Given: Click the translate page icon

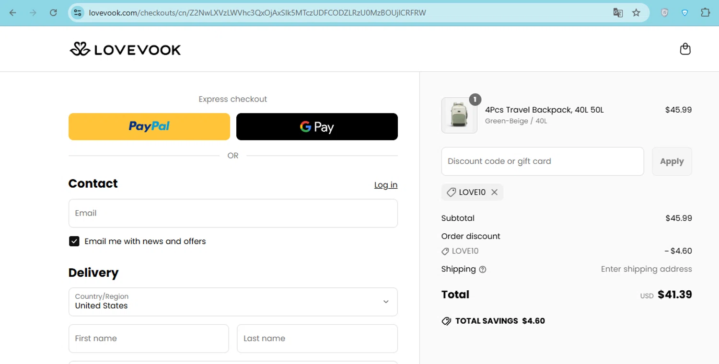Looking at the screenshot, I should (x=618, y=13).
